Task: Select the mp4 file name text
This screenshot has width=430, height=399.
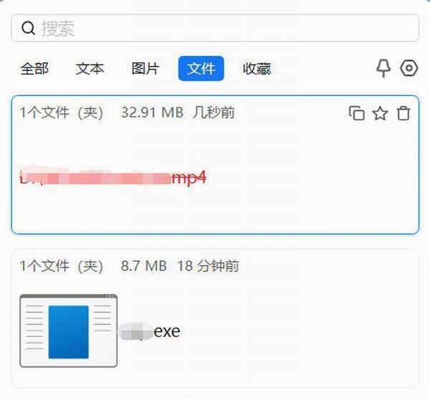Action: [x=113, y=177]
